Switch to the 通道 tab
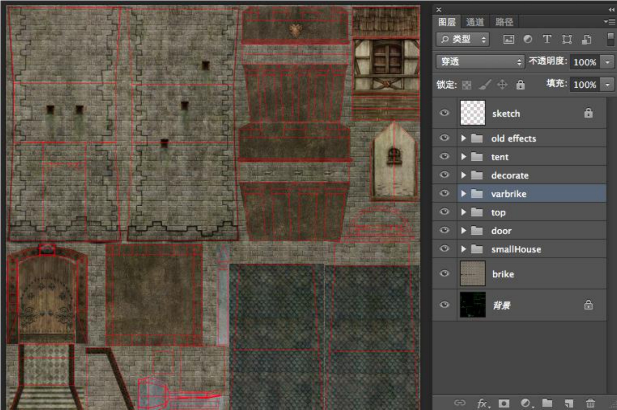 coord(475,22)
